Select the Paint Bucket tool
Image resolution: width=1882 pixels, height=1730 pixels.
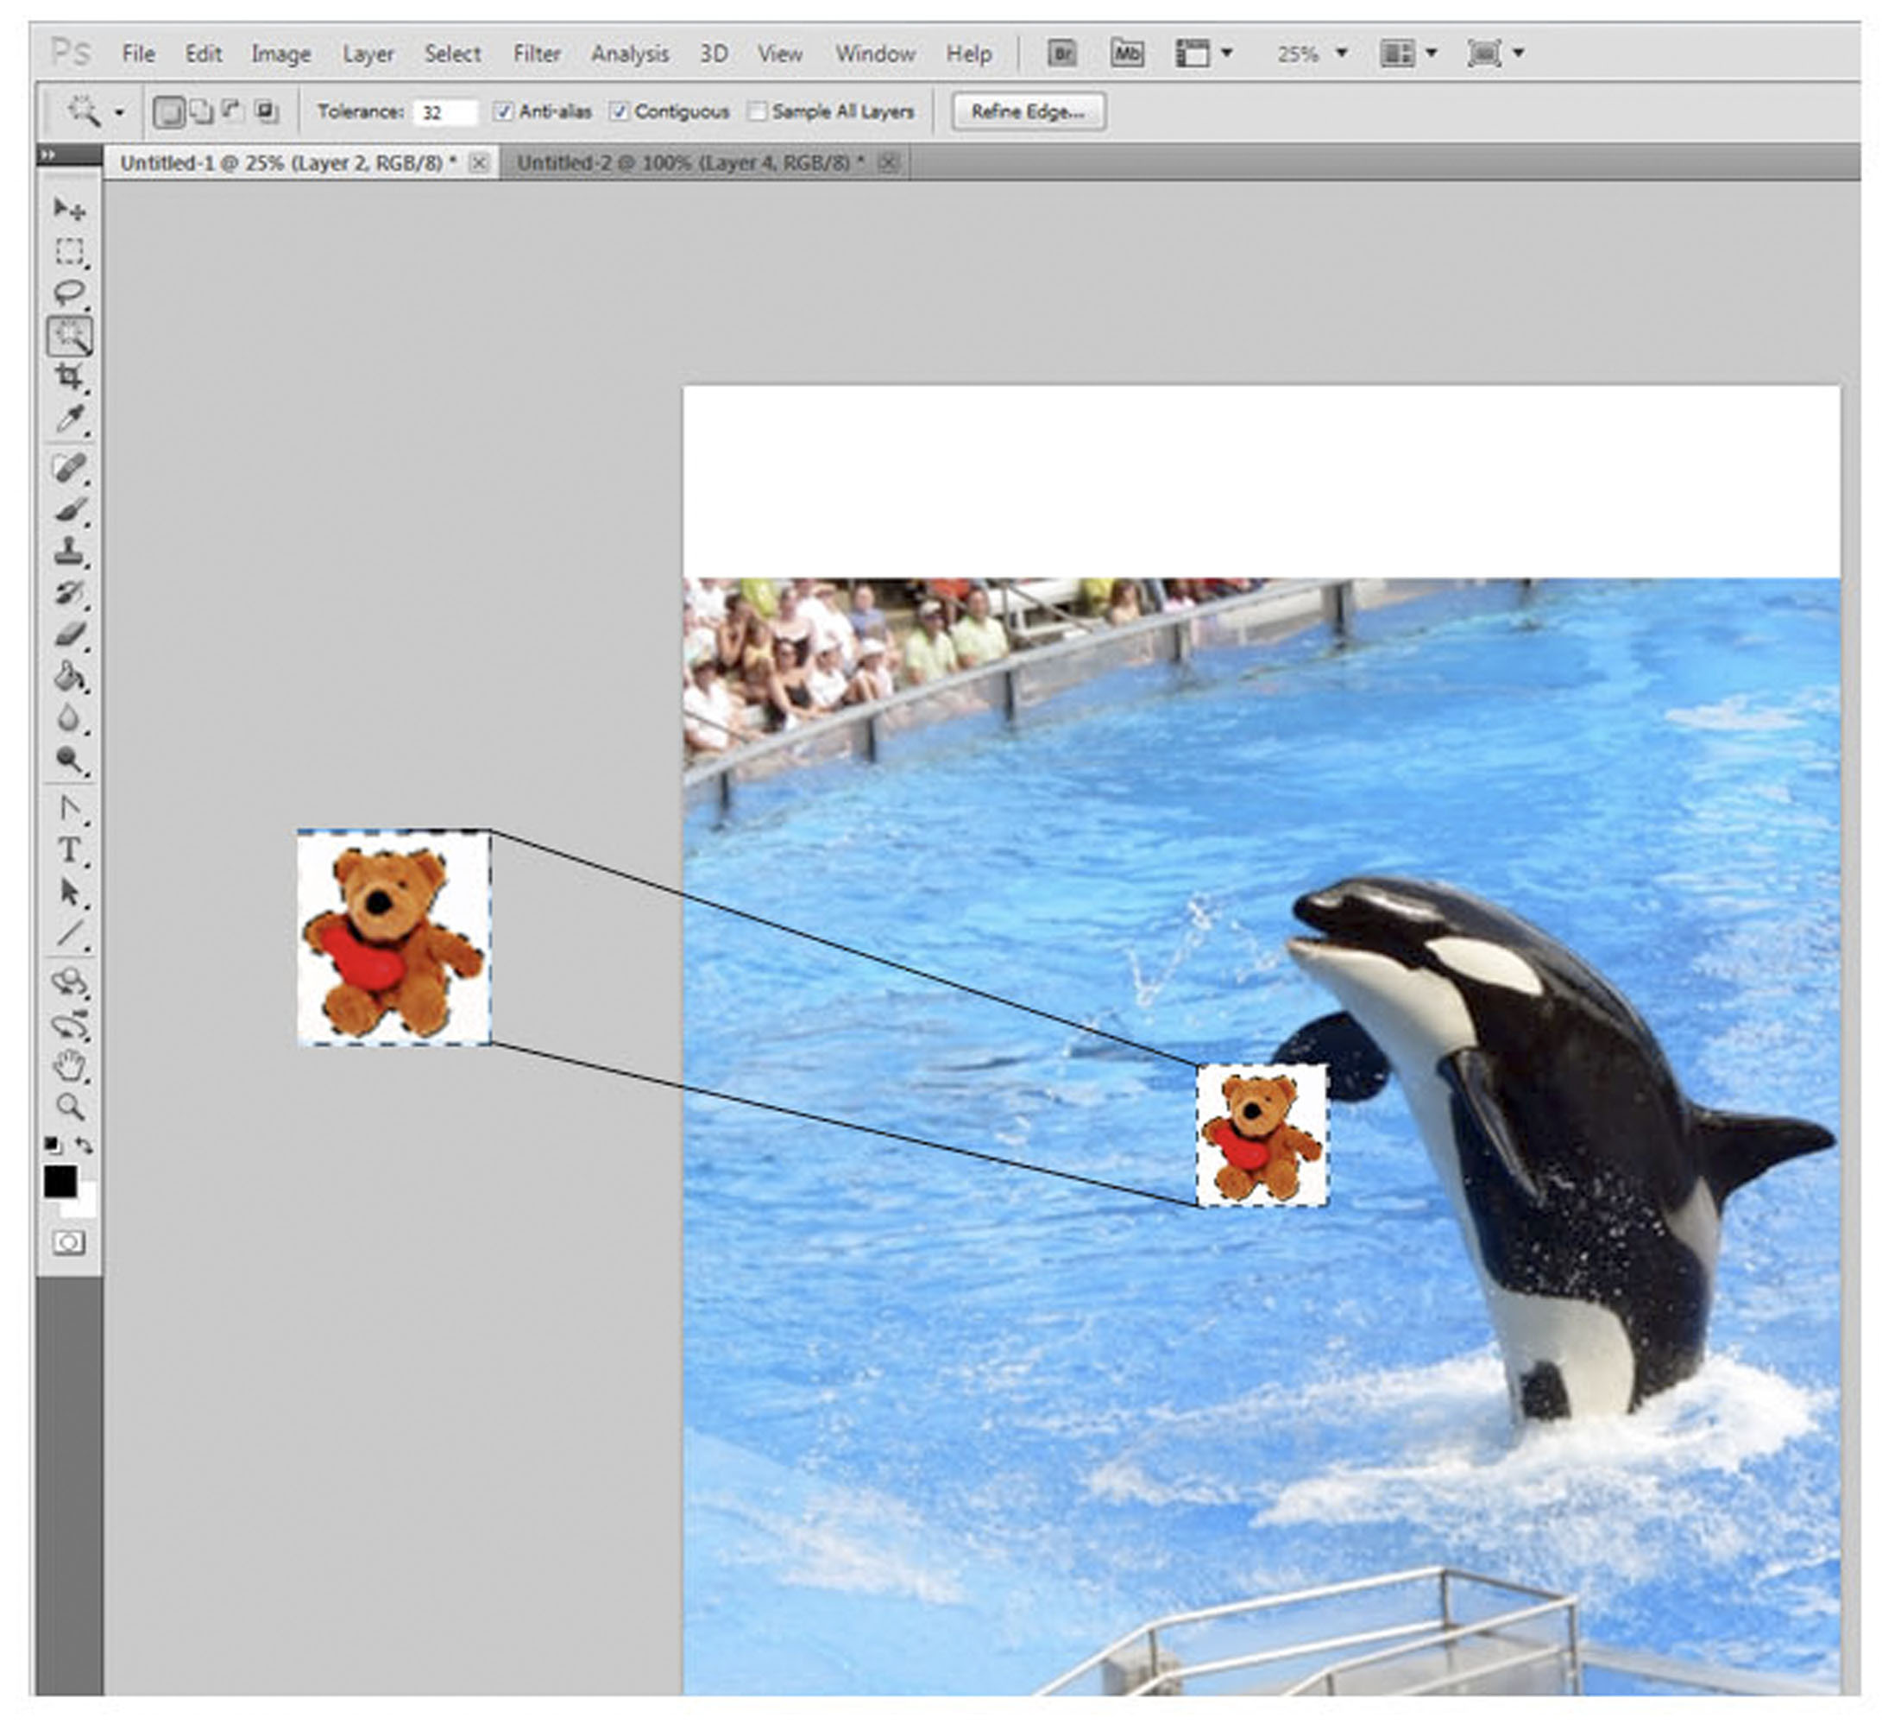[69, 677]
